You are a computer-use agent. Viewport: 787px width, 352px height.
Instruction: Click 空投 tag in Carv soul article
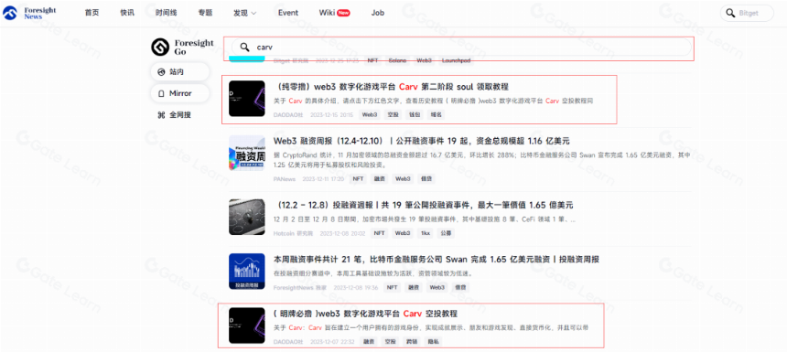pos(392,115)
